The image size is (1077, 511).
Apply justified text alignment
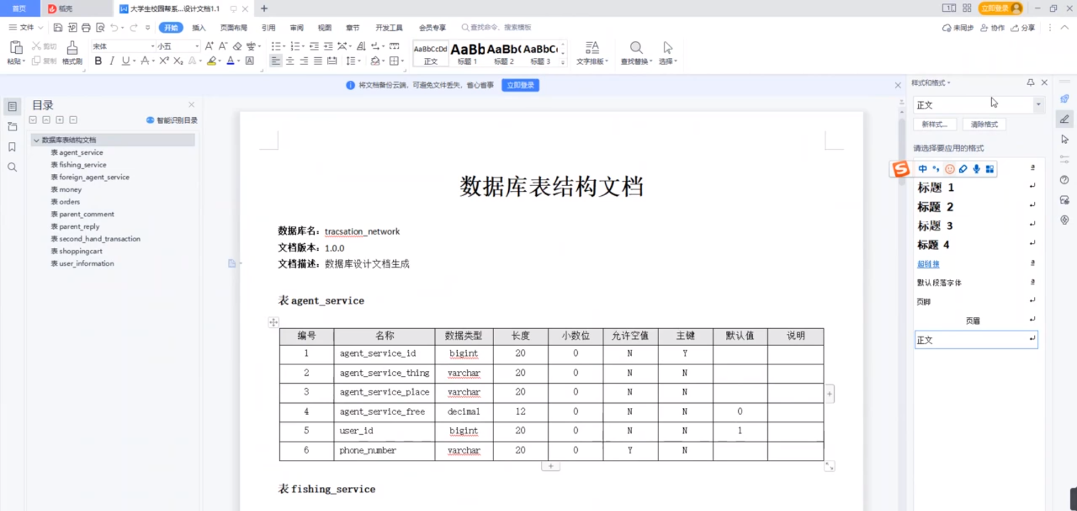[x=318, y=61]
